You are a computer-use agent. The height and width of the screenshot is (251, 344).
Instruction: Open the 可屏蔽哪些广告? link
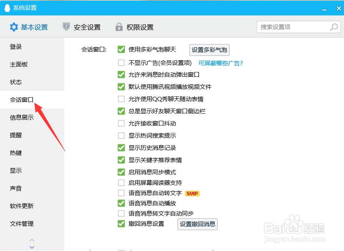[221, 63]
